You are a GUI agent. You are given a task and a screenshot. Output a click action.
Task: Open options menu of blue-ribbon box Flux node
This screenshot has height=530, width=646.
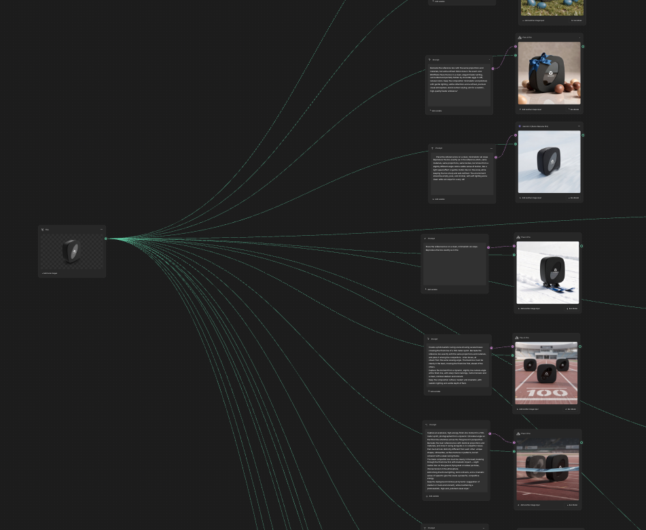click(579, 37)
